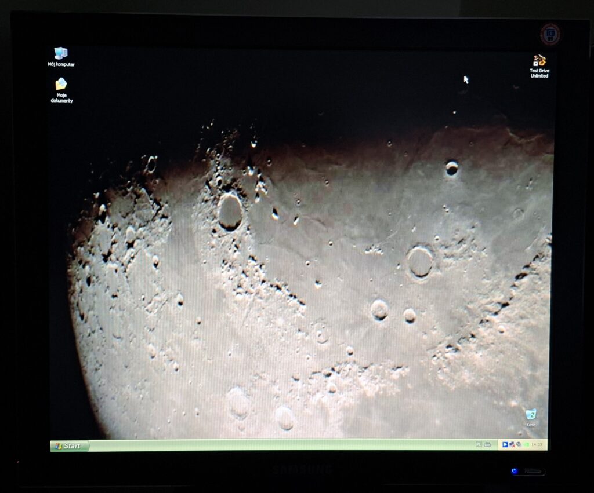
Task: Select the Mój komputer desktop icon
Action: pos(60,53)
